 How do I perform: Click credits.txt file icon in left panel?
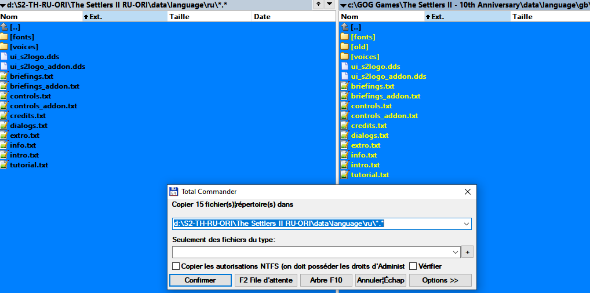(3, 115)
